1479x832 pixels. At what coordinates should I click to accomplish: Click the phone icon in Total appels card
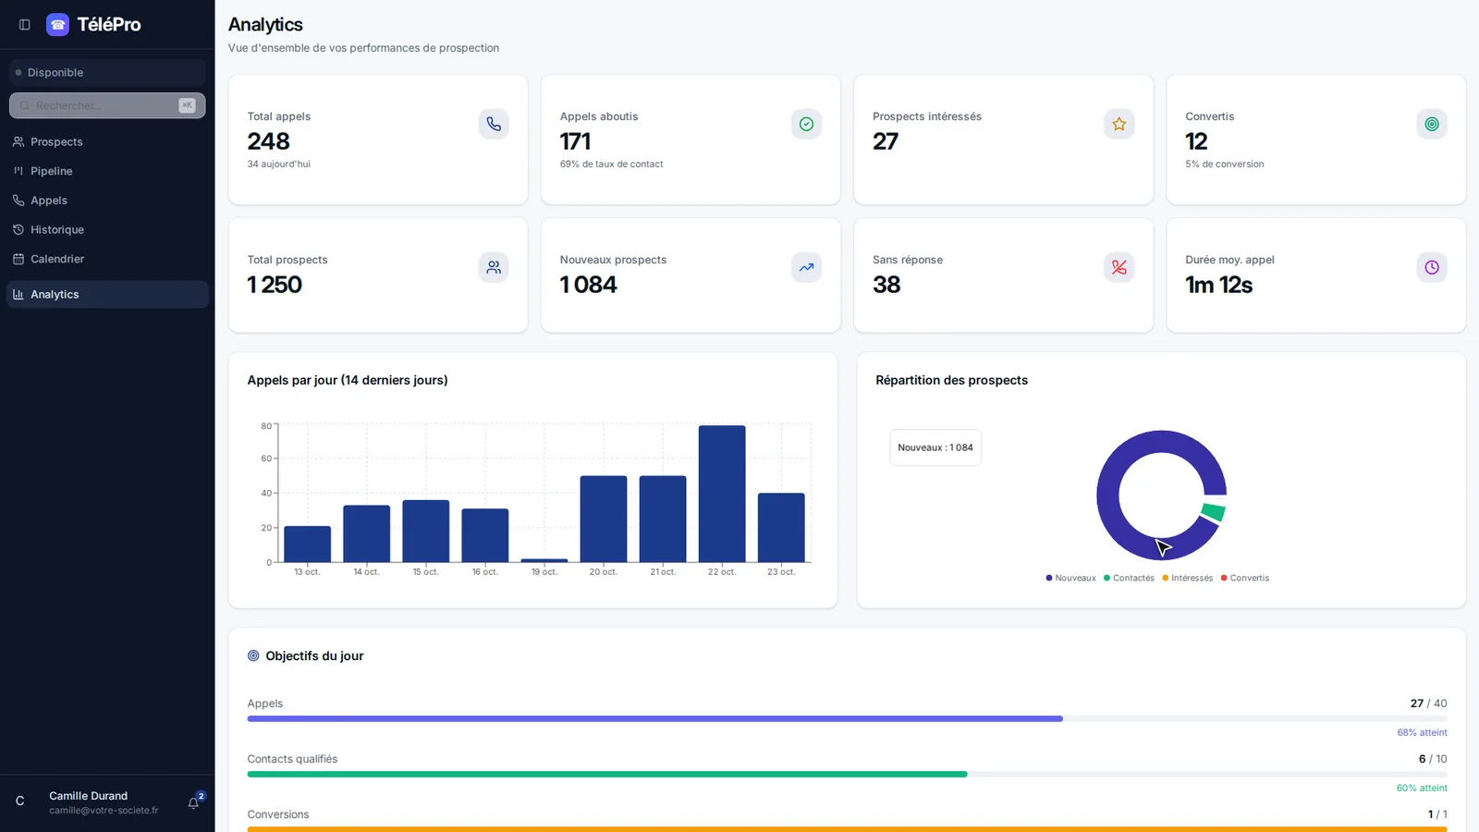point(494,124)
